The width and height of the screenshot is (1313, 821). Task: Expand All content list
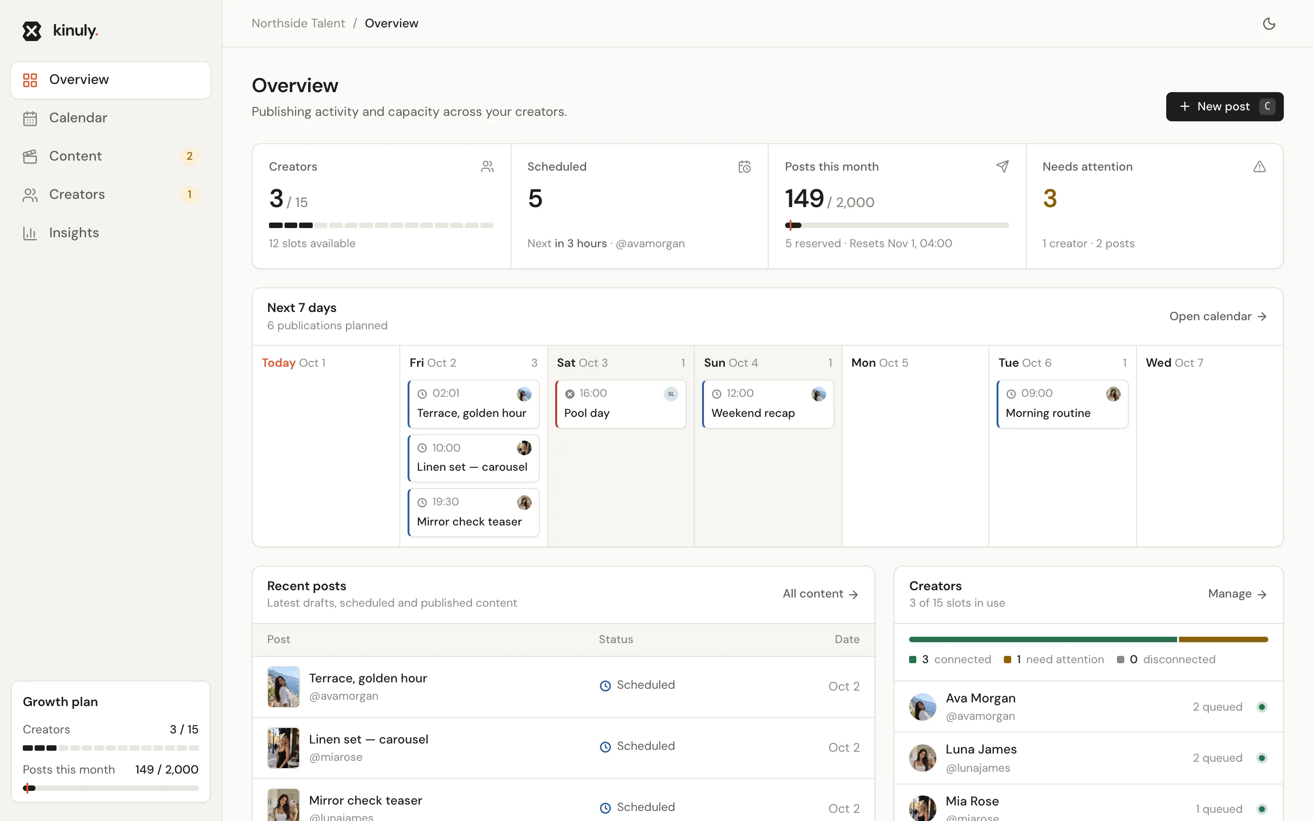tap(820, 594)
